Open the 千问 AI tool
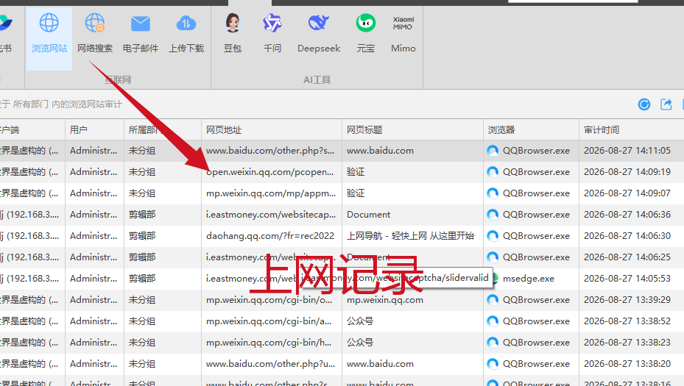Screen dimensions: 684x386 (x=272, y=34)
